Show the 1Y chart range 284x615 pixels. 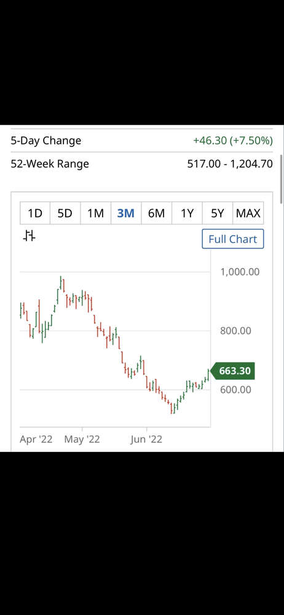[187, 213]
